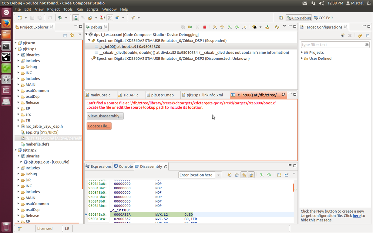The width and height of the screenshot is (373, 233).
Task: Expand the Binaries folder under pjtDsp1
Action: (18, 55)
